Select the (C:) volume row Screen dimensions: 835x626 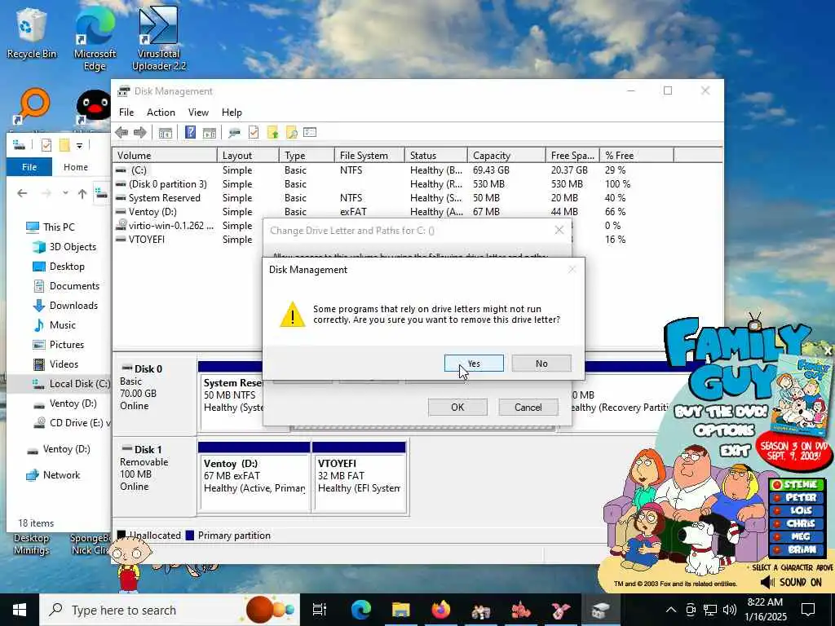point(417,170)
